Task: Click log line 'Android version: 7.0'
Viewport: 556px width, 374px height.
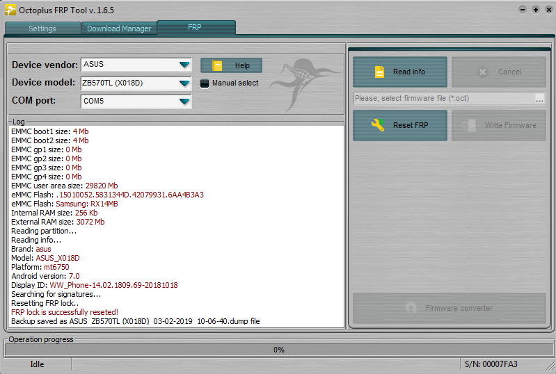Action: pos(45,276)
